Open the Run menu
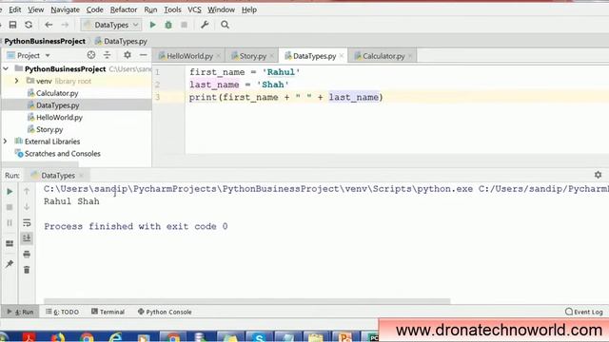Image resolution: width=609 pixels, height=342 pixels. 150,9
